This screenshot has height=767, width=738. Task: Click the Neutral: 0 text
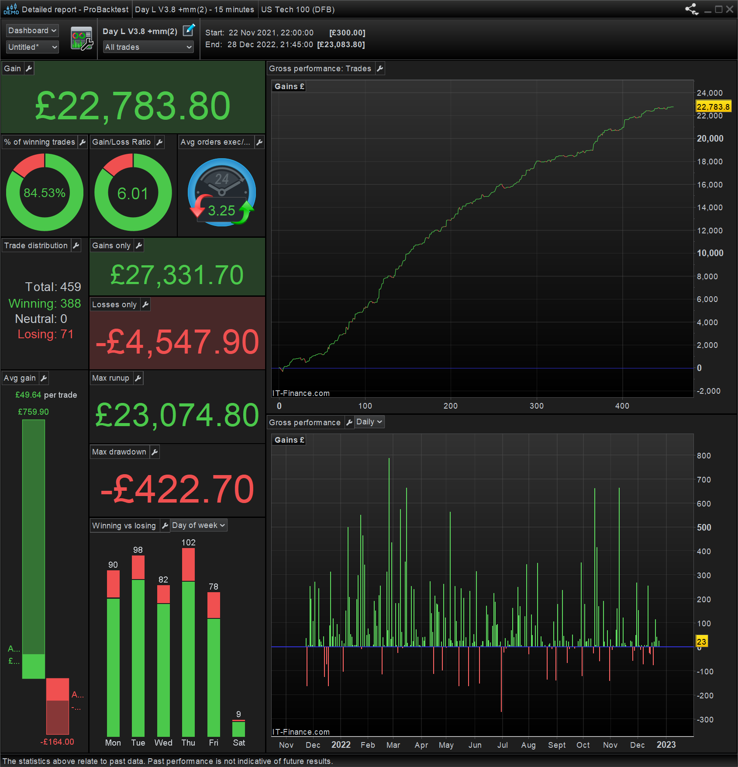point(41,319)
